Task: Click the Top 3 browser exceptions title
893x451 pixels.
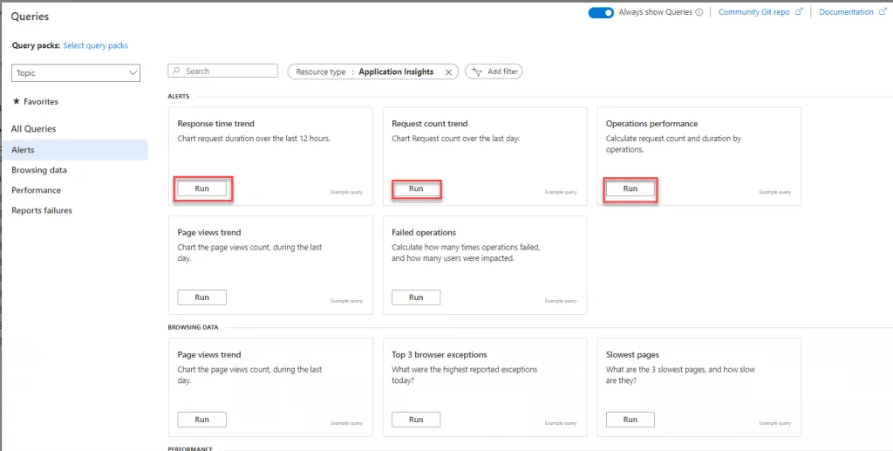Action: pyautogui.click(x=440, y=354)
